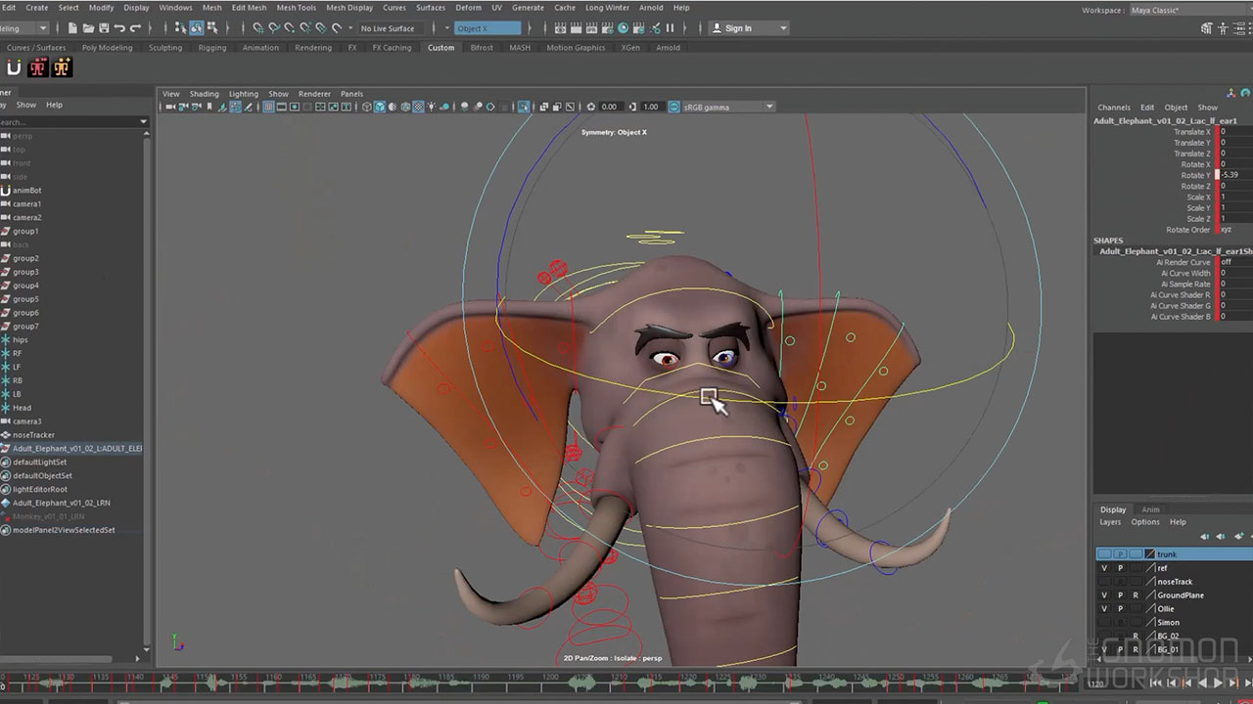Open the scene folder icon
Screen dimensions: 1253x704
click(x=87, y=28)
